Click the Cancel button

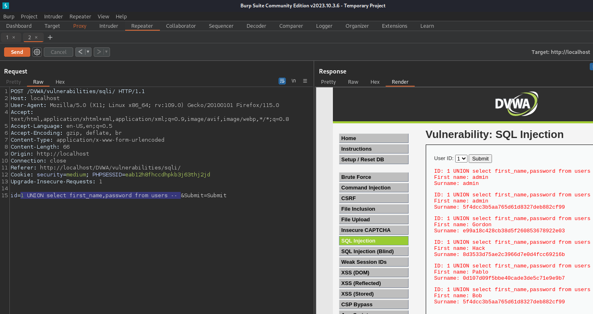tap(58, 52)
